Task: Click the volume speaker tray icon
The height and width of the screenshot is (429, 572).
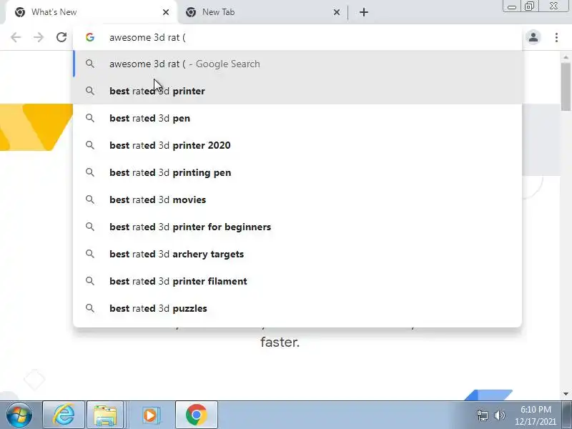Action: [499, 415]
